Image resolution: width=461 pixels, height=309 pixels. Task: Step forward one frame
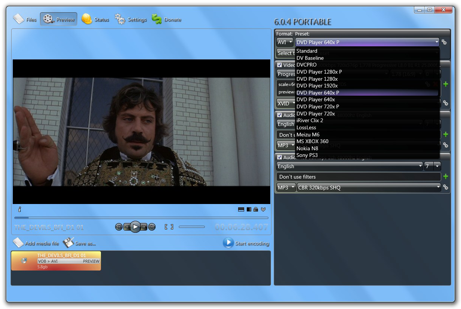pos(144,227)
